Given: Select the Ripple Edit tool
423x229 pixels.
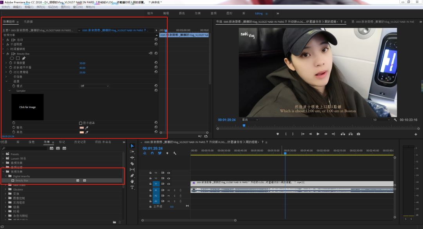Looking at the screenshot, I should pyautogui.click(x=132, y=158).
